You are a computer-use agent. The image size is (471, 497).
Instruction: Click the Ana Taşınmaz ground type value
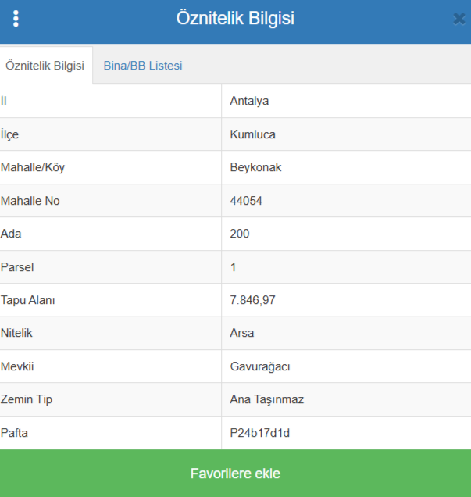pos(266,399)
